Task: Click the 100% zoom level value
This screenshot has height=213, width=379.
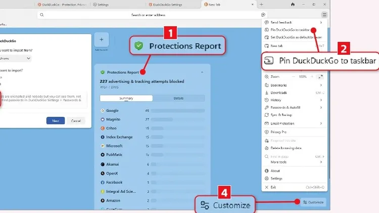Action: [303, 77]
